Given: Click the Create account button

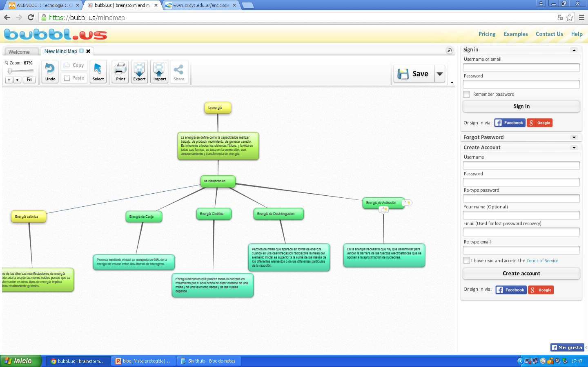Looking at the screenshot, I should coord(521,274).
